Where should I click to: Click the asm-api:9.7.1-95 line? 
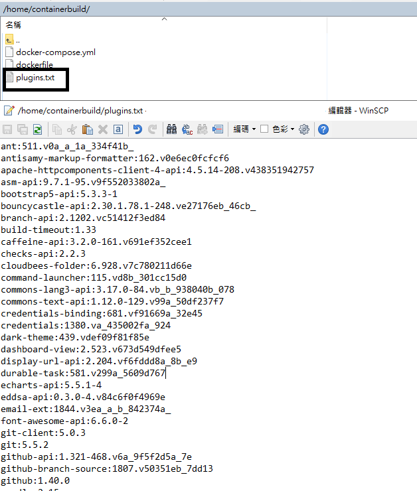pyautogui.click(x=83, y=182)
